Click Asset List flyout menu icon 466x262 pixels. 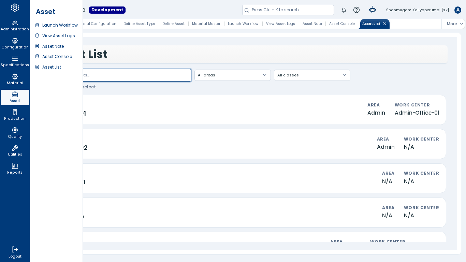(x=37, y=67)
